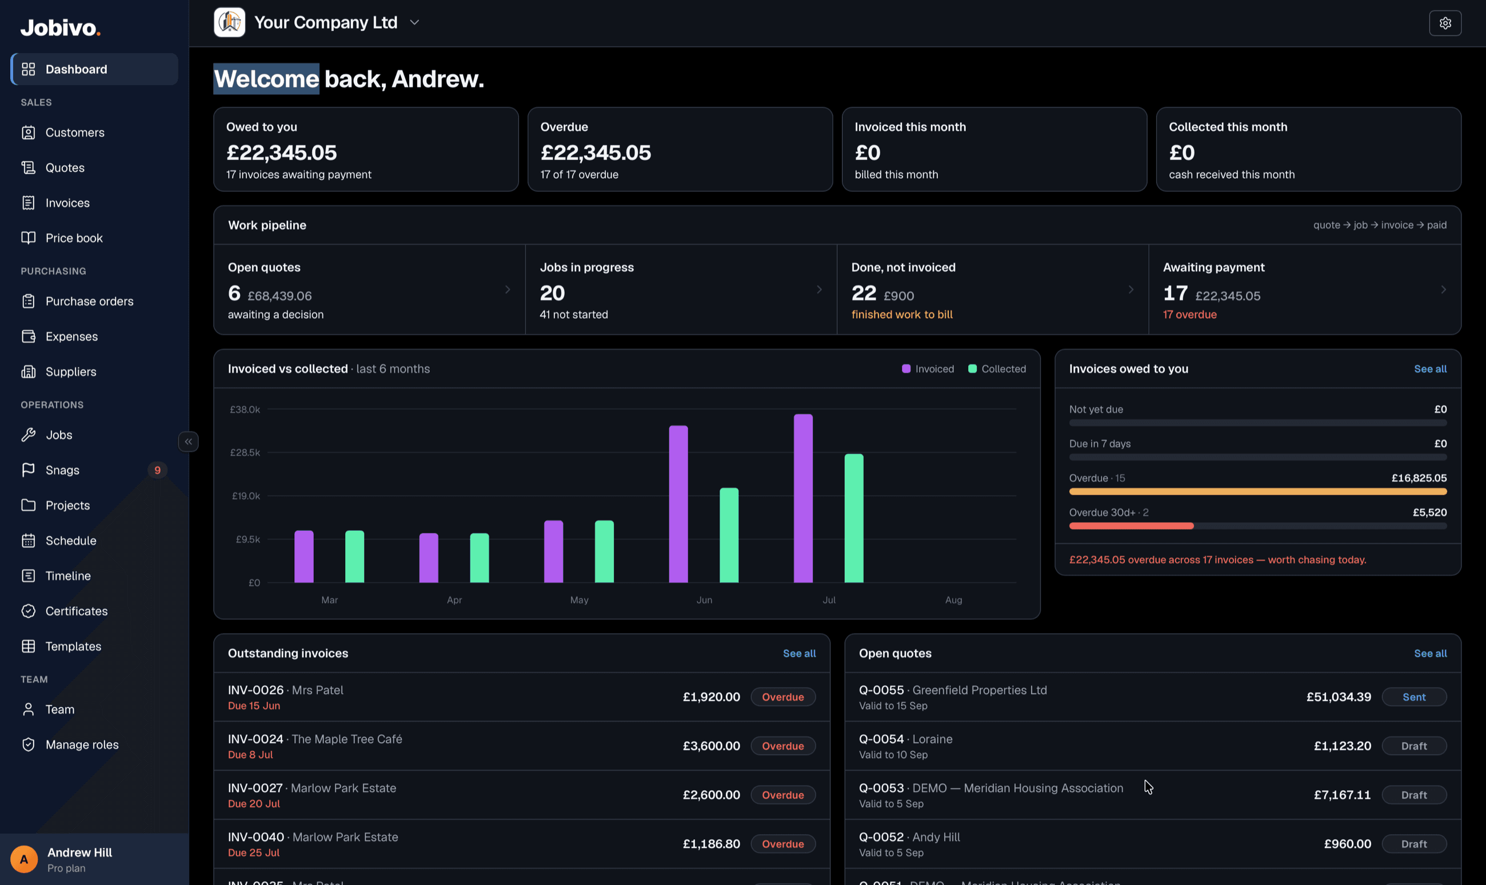The width and height of the screenshot is (1486, 885).
Task: Click the Suppliers building icon
Action: pyautogui.click(x=28, y=371)
